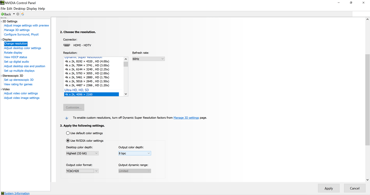Open Desktop color depth dropdown
This screenshot has height=195, width=370.
coord(82,153)
